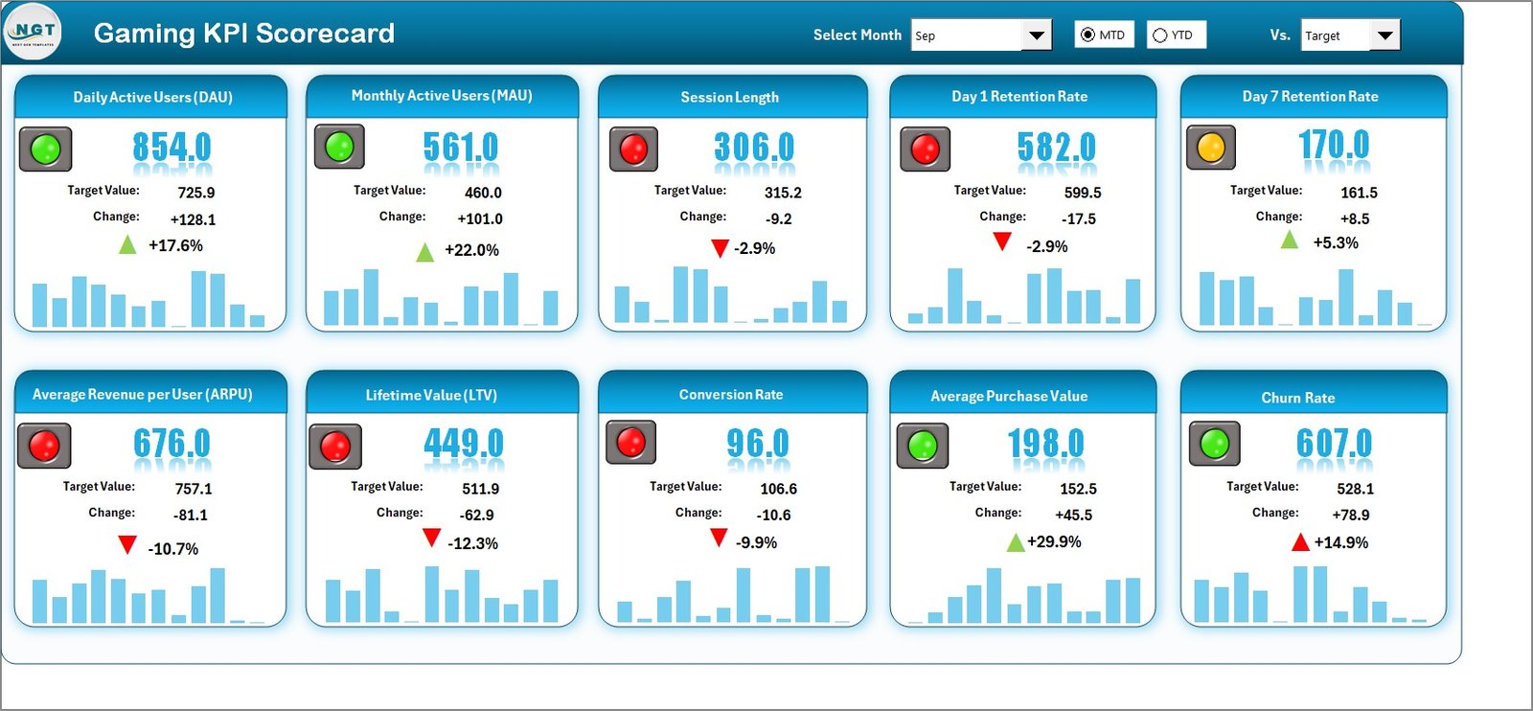Click the green traffic light on Churn Rate card
The image size is (1533, 711).
pyautogui.click(x=1214, y=444)
